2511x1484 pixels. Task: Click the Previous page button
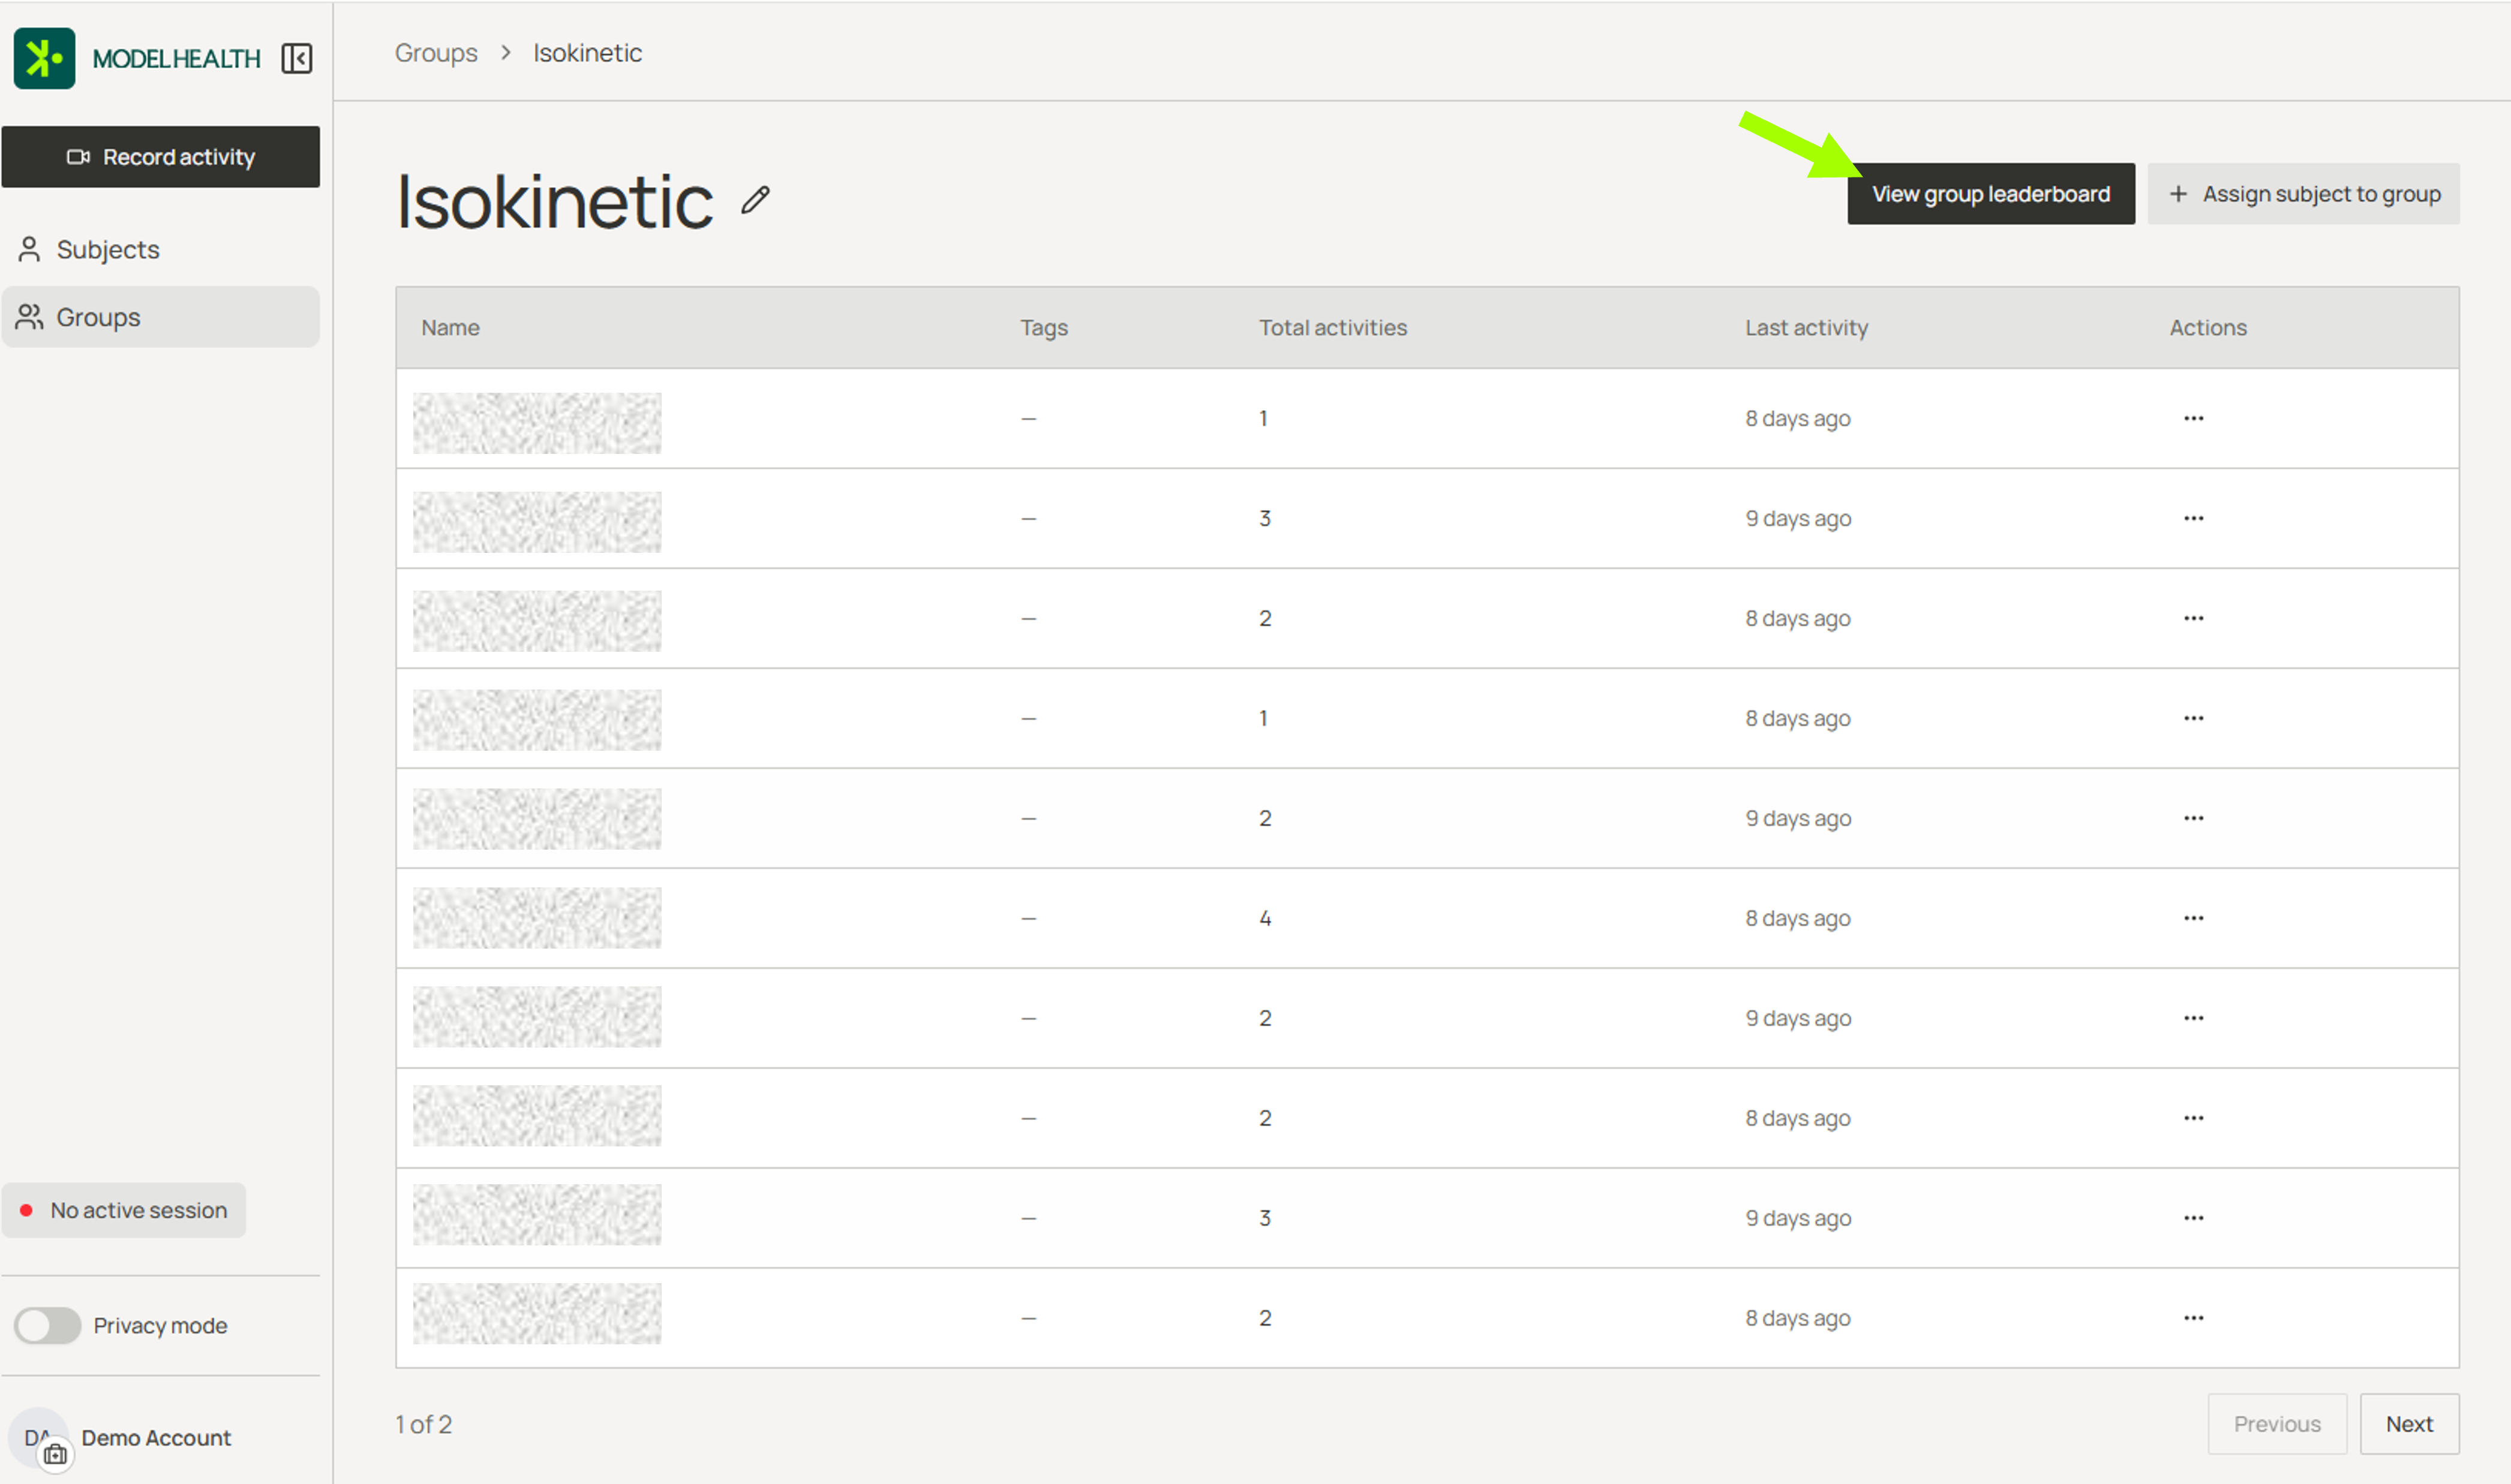tap(2277, 1424)
